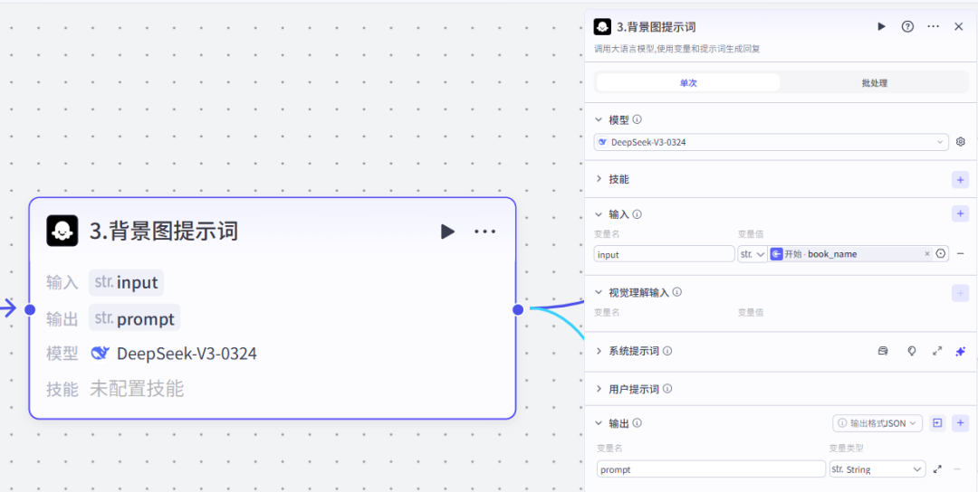Click the str. prompt tag on node card
This screenshot has width=978, height=492.
click(134, 319)
